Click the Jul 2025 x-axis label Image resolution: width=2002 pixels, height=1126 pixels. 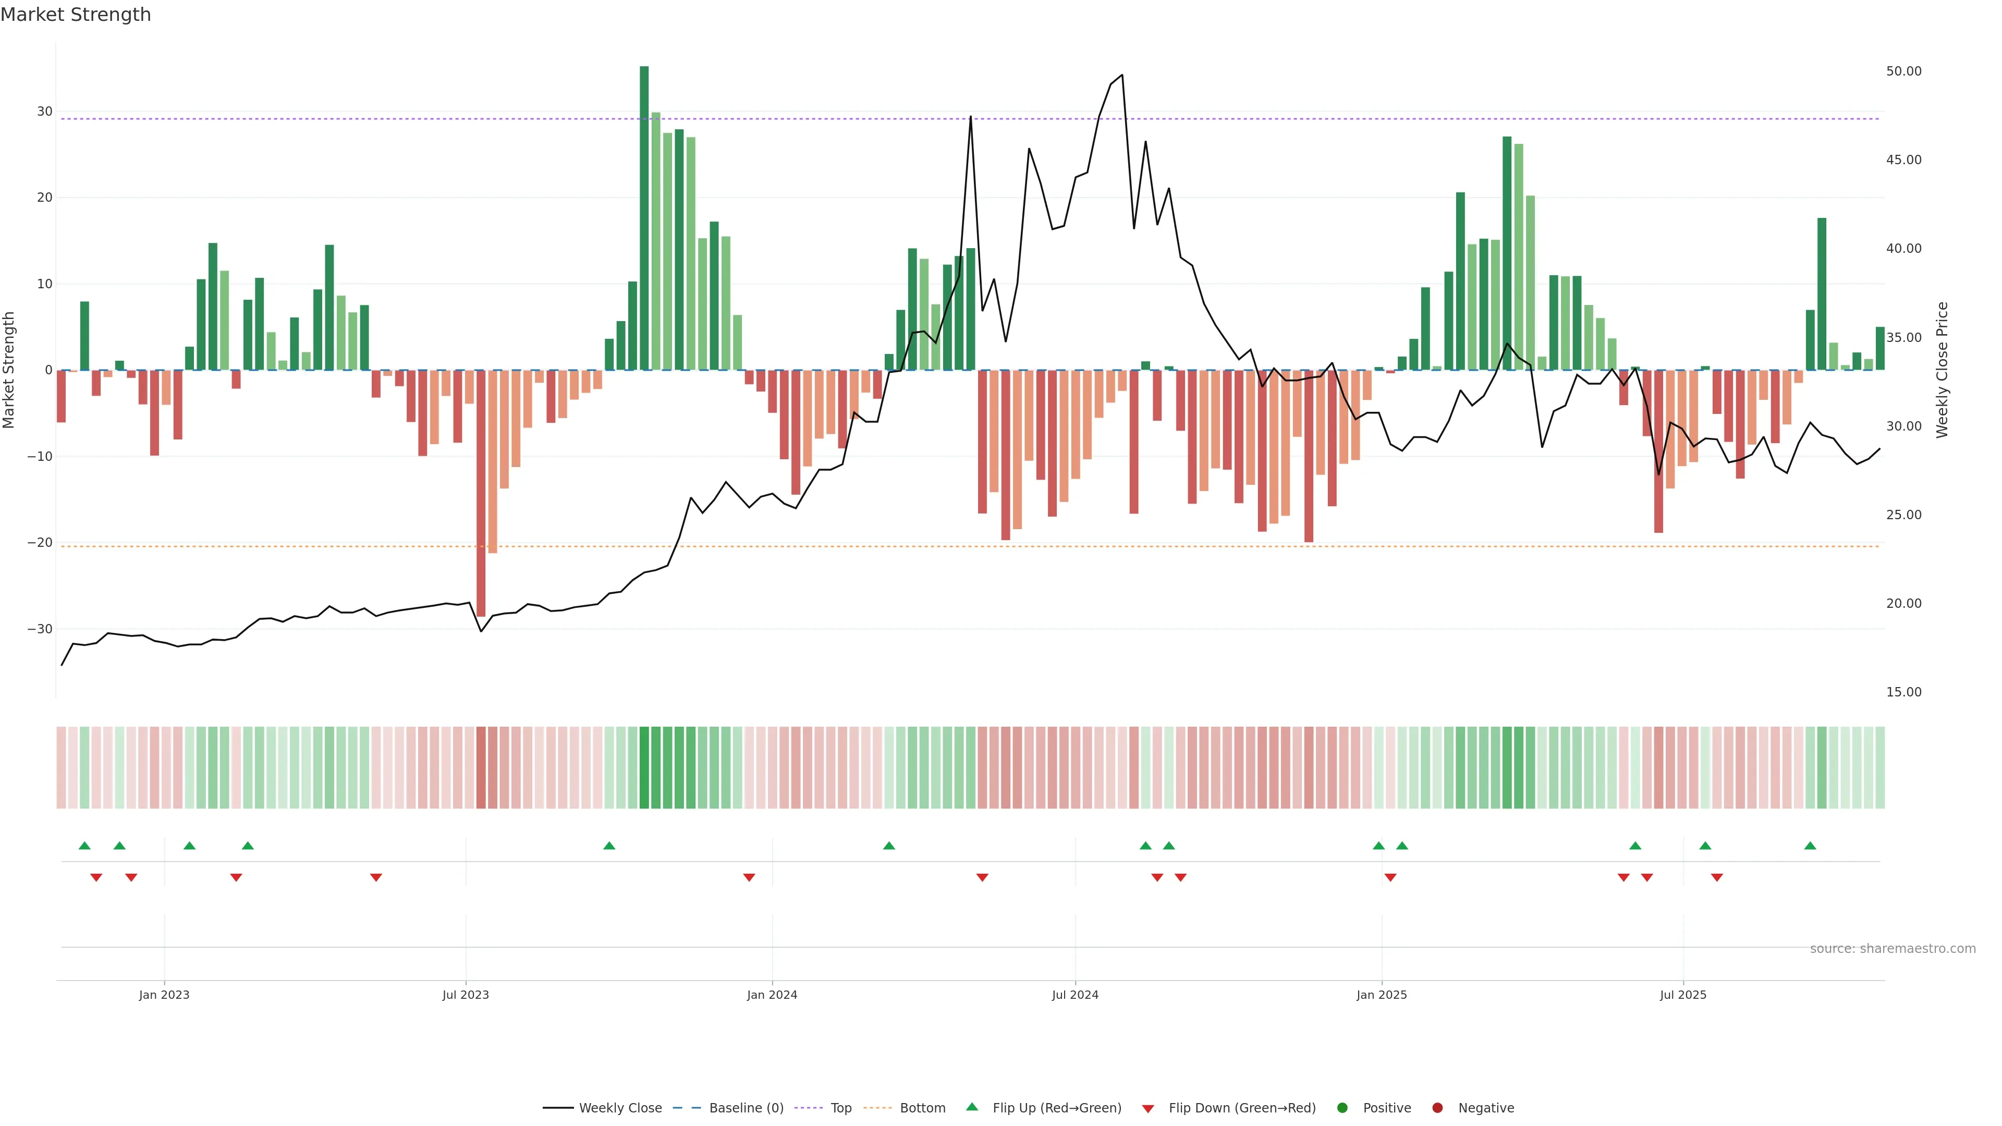tap(1682, 995)
